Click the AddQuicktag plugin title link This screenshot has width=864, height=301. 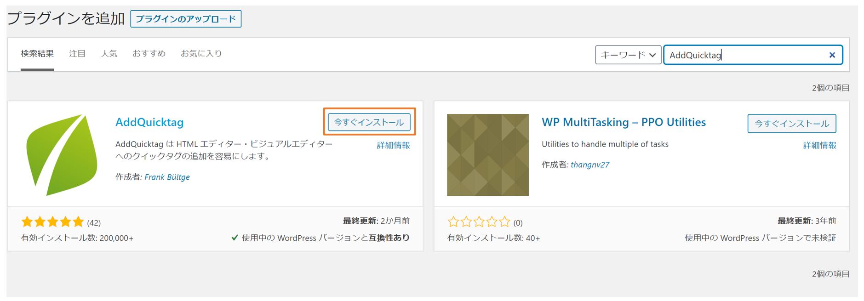[149, 122]
